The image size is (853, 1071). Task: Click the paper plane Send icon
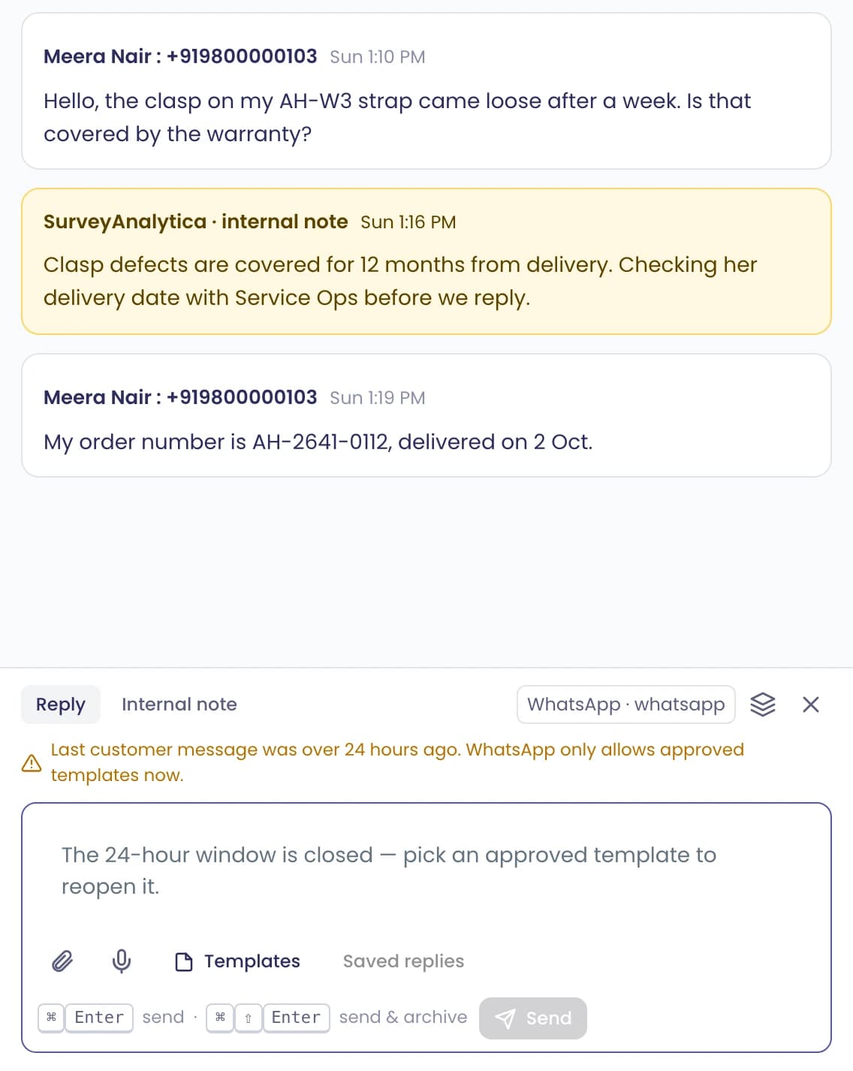pyautogui.click(x=506, y=1018)
